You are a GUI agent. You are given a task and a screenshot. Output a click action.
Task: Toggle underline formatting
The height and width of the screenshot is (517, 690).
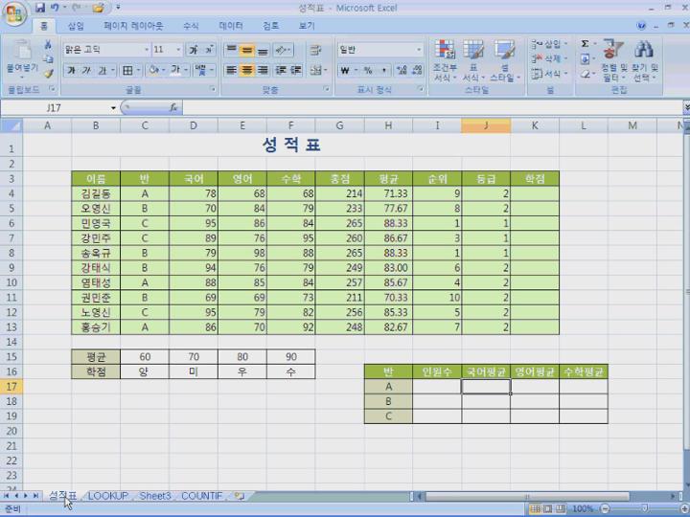[x=103, y=70]
